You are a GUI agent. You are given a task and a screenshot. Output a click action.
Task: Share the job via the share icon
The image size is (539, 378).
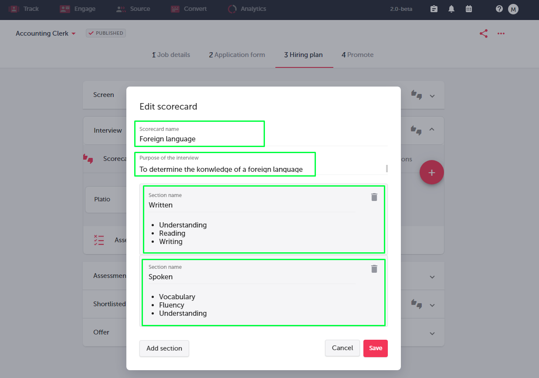click(483, 33)
